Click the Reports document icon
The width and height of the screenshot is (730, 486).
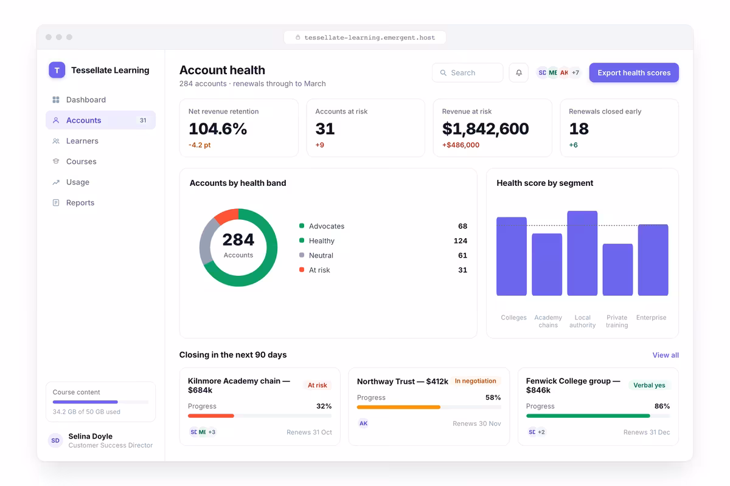point(56,203)
